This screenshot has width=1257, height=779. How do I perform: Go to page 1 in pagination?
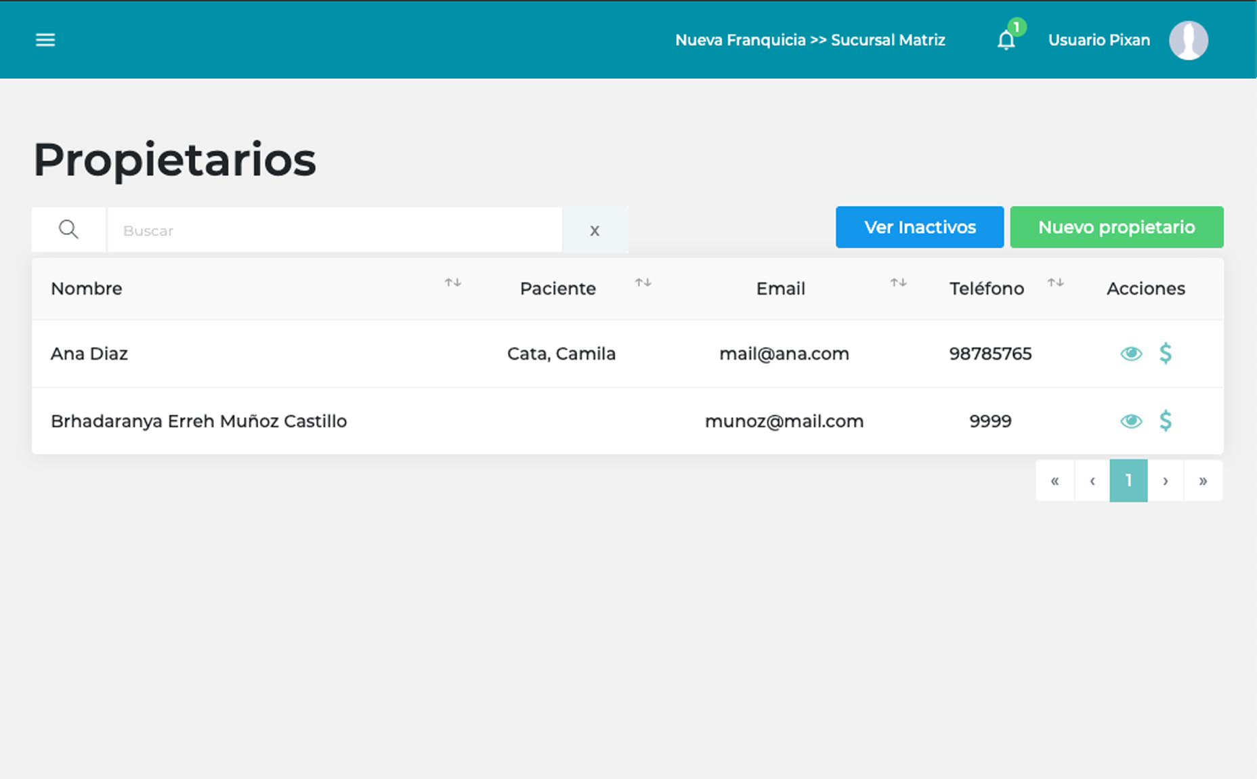pyautogui.click(x=1128, y=481)
